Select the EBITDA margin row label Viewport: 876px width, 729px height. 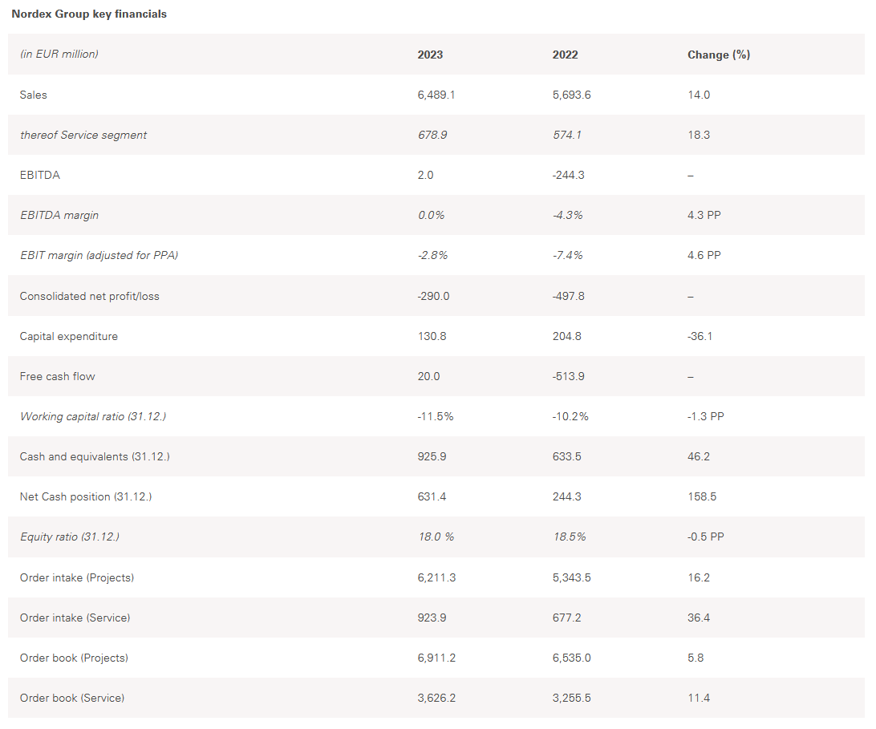[x=59, y=215]
